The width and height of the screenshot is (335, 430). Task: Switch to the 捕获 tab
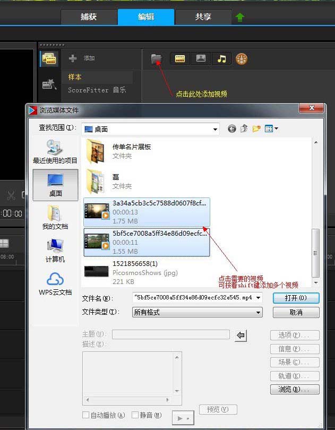(89, 17)
